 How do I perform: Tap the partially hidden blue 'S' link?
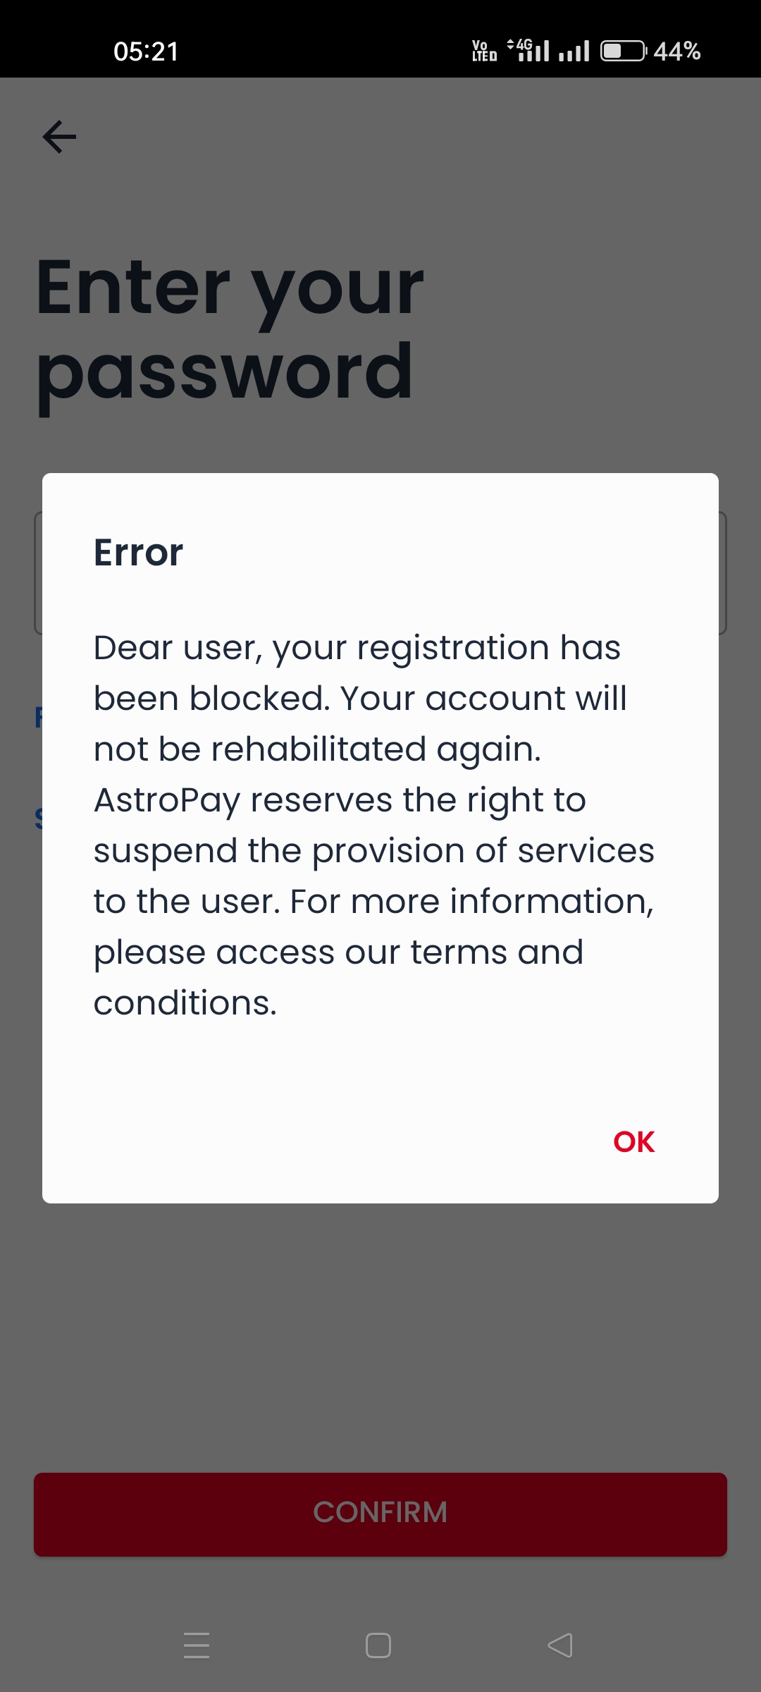(38, 819)
